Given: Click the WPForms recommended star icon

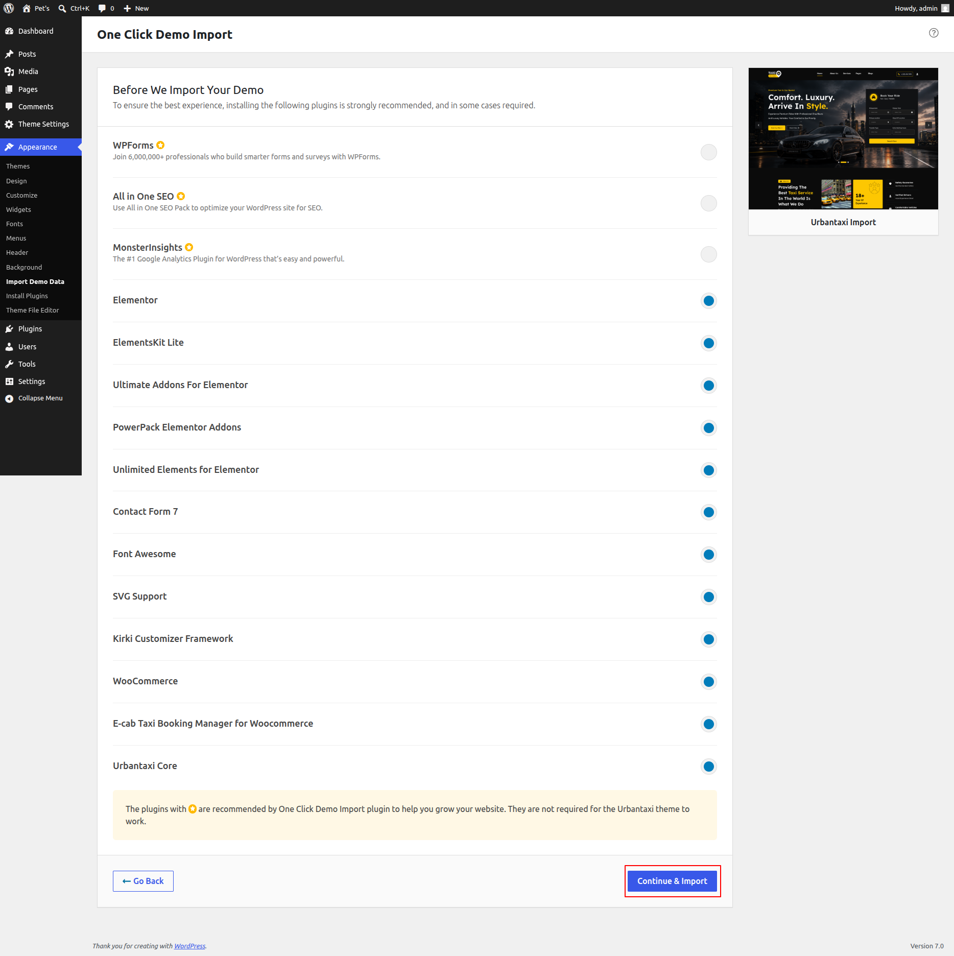Looking at the screenshot, I should point(160,145).
